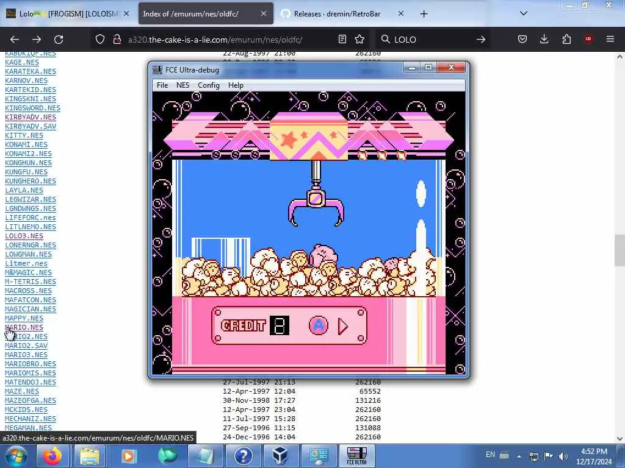Open the MARIOBRO.NES link
625x468 pixels.
click(x=31, y=364)
